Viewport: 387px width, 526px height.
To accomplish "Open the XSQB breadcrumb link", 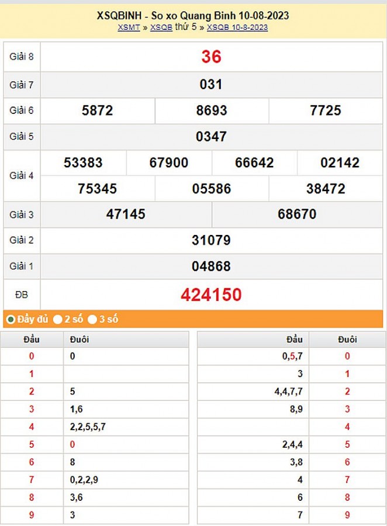I will tap(161, 27).
